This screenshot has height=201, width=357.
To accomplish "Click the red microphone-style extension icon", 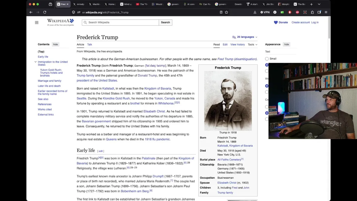I will [x=290, y=12].
